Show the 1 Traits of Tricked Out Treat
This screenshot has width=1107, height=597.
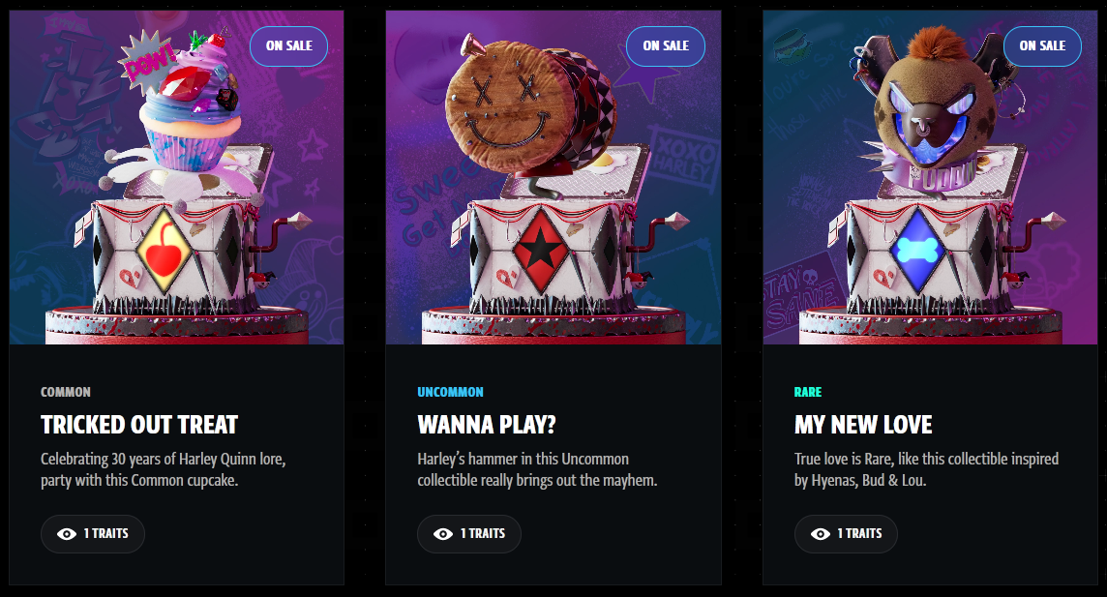point(93,534)
